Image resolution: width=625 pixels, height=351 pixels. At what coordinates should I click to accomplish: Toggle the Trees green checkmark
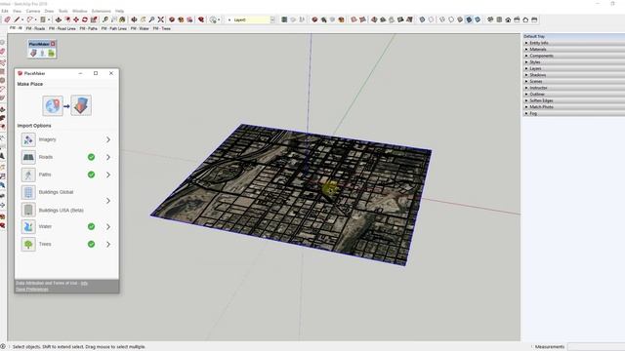click(x=91, y=244)
